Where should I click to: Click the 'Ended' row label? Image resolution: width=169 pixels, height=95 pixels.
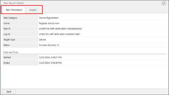tap(7, 63)
